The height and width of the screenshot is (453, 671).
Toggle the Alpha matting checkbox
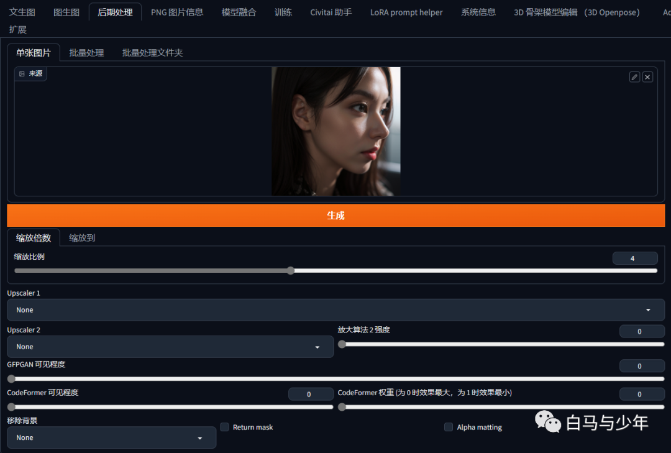pos(449,427)
